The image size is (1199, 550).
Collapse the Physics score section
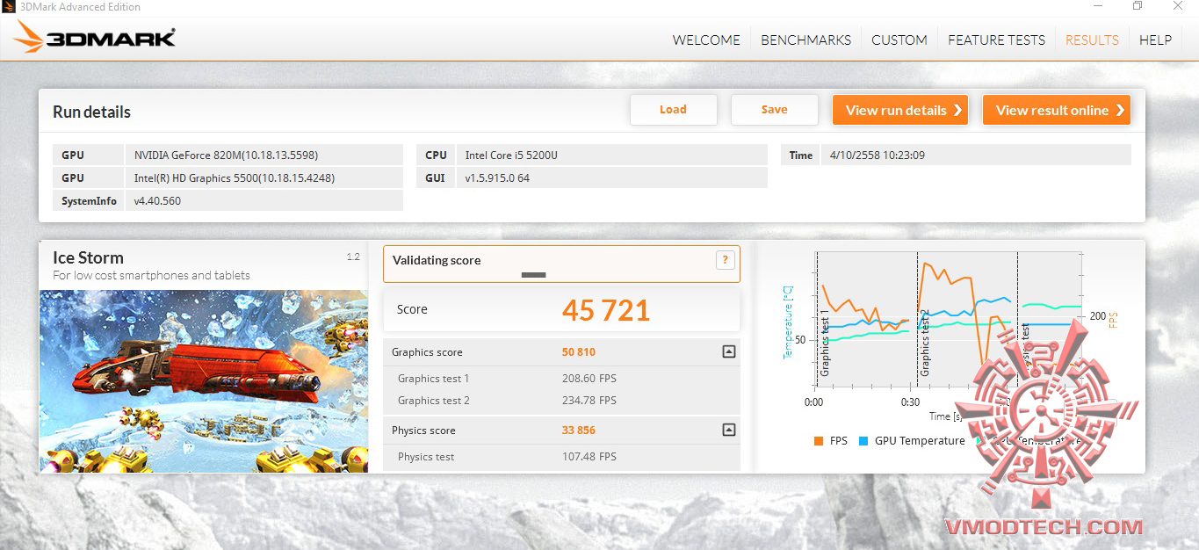728,430
